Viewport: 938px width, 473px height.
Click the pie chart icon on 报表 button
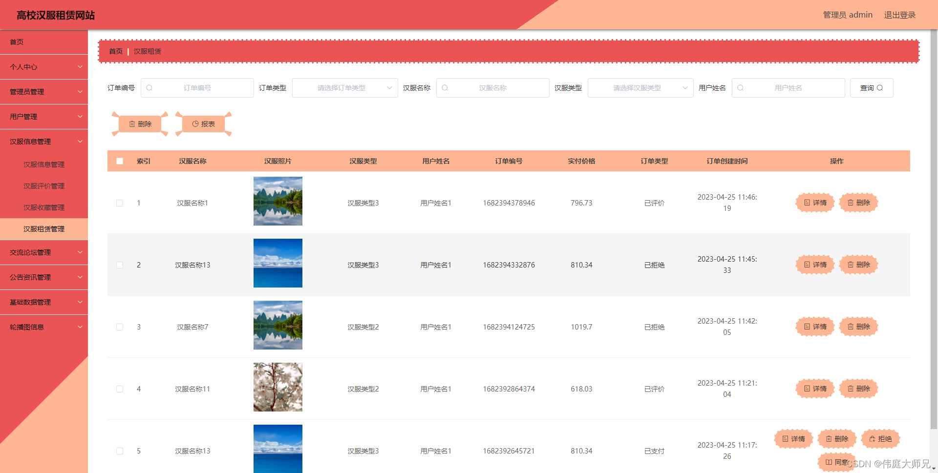(195, 124)
